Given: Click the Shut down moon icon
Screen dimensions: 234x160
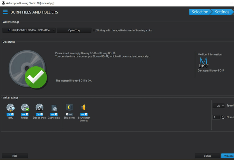Looking at the screenshot, I should point(69,107).
